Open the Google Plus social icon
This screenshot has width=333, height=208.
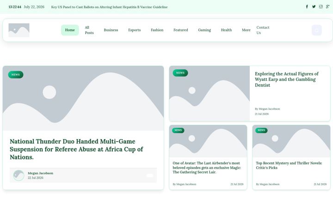328,6
